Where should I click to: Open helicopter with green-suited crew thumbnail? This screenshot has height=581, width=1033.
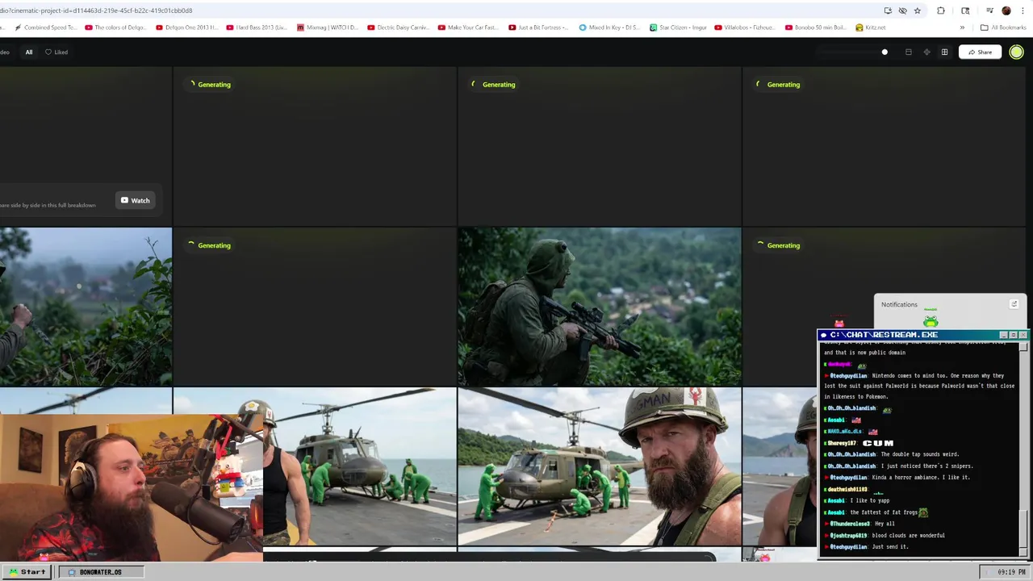359,466
